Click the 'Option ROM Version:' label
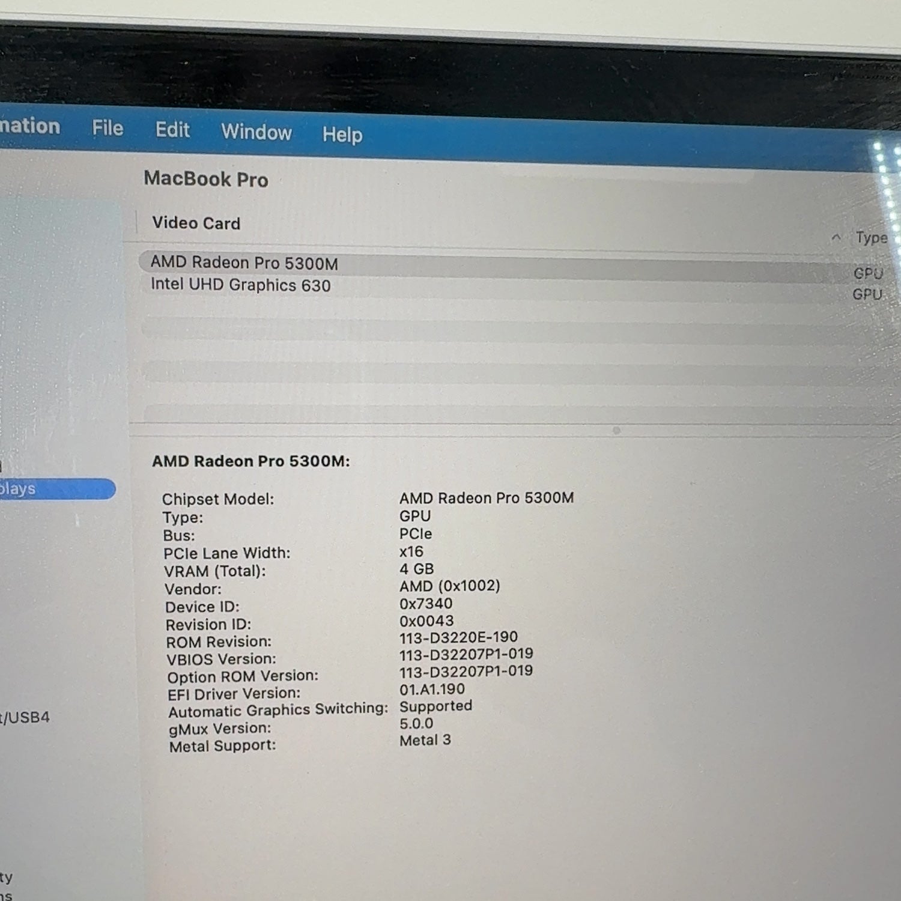Image resolution: width=901 pixels, height=901 pixels. click(243, 677)
